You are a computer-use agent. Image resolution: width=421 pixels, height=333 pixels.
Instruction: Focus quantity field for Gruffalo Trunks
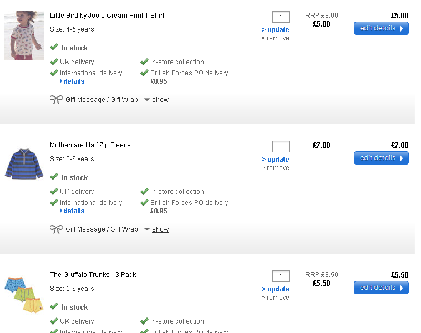pyautogui.click(x=281, y=276)
